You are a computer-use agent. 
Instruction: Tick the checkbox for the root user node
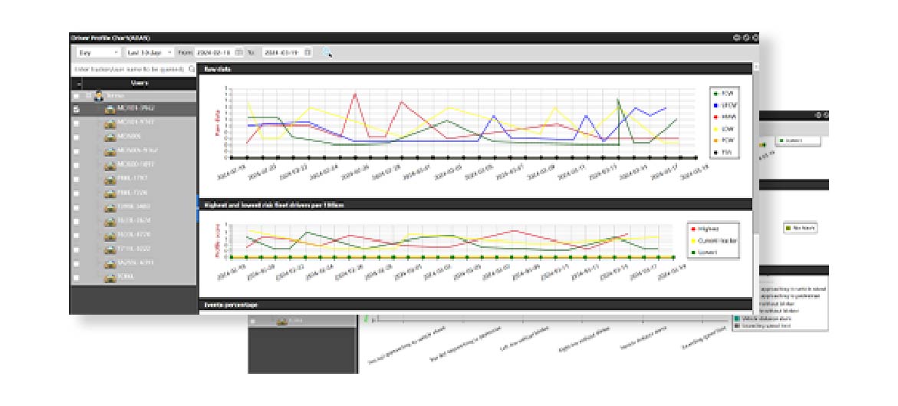click(x=76, y=96)
